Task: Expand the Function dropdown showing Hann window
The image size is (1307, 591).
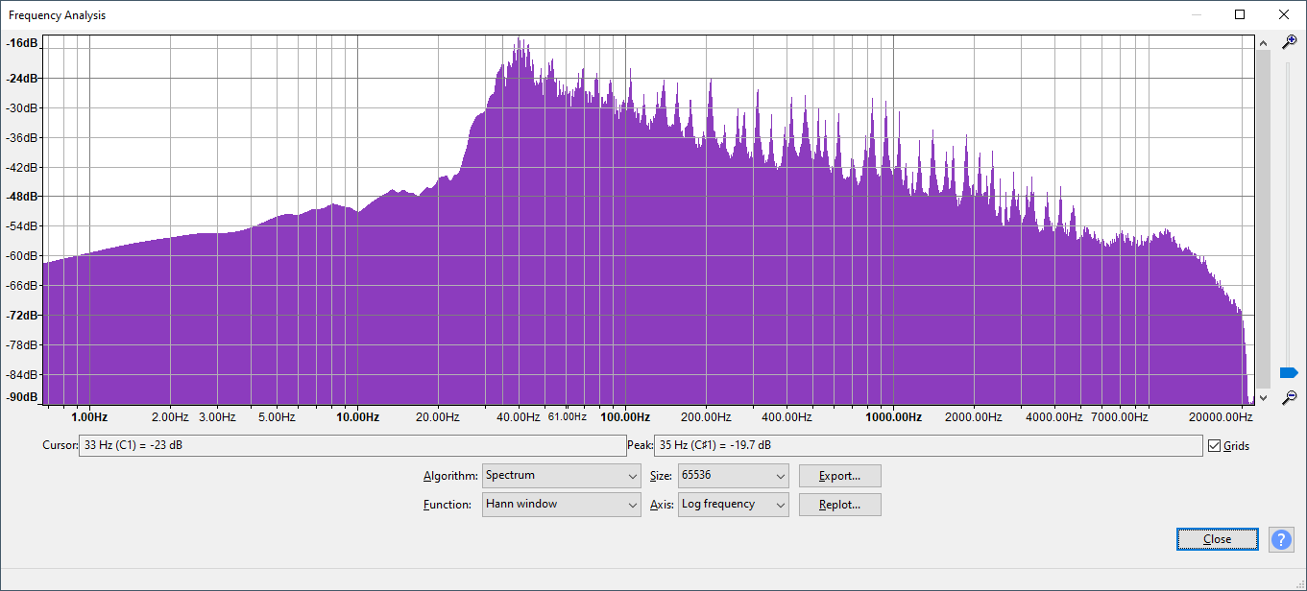Action: pos(561,505)
